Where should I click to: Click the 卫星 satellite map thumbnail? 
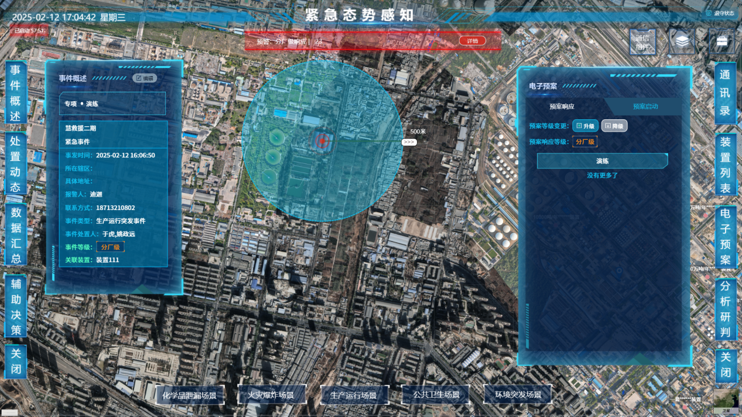coord(725,403)
